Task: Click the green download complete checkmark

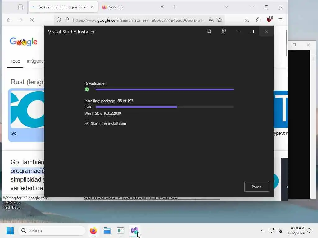Action: pos(87,90)
